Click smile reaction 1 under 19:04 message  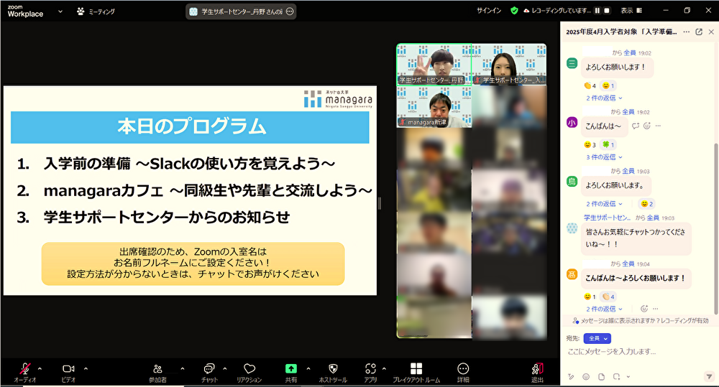(590, 297)
